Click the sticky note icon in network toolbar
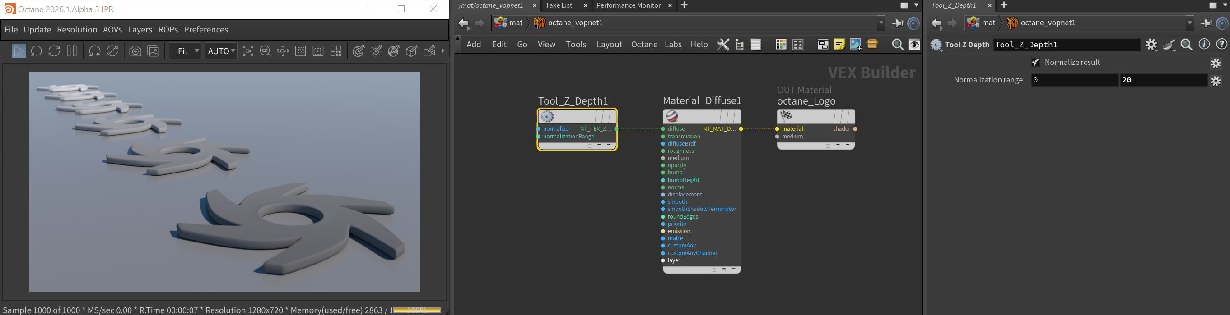Screen dimensions: 1230x315 pyautogui.click(x=839, y=44)
